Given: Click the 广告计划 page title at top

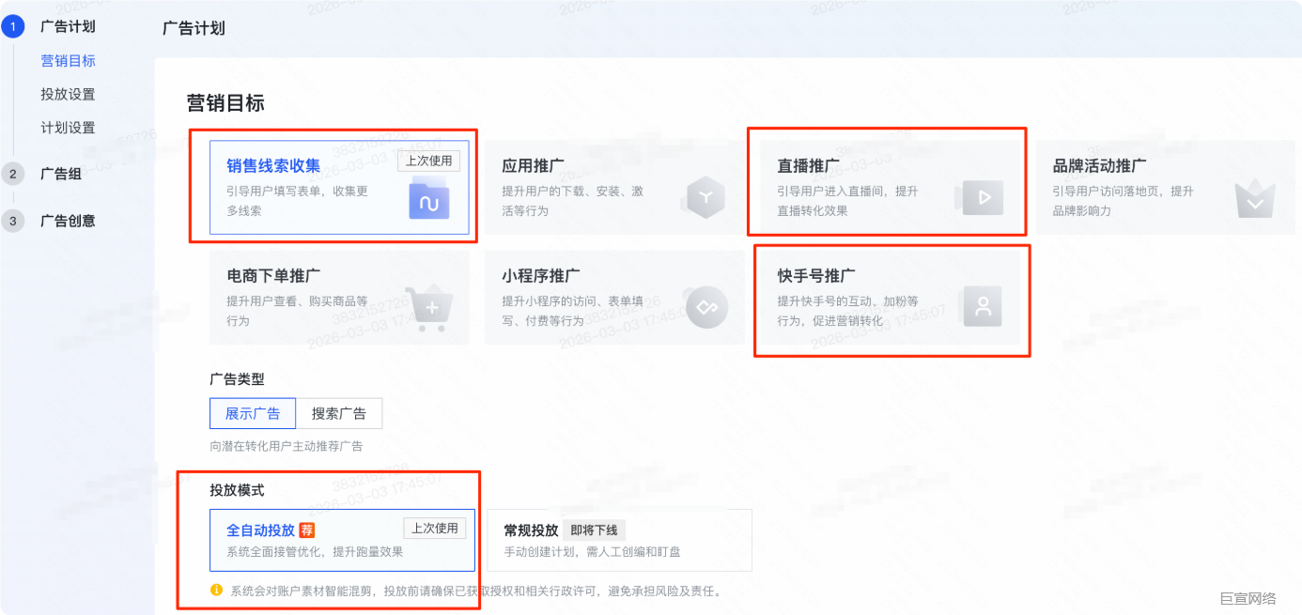Looking at the screenshot, I should pos(194,28).
